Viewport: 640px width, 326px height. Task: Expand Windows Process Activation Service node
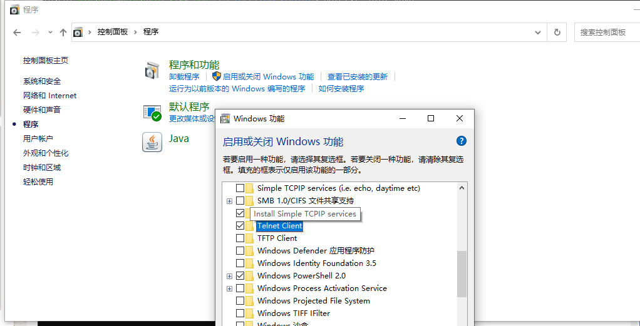(x=229, y=288)
